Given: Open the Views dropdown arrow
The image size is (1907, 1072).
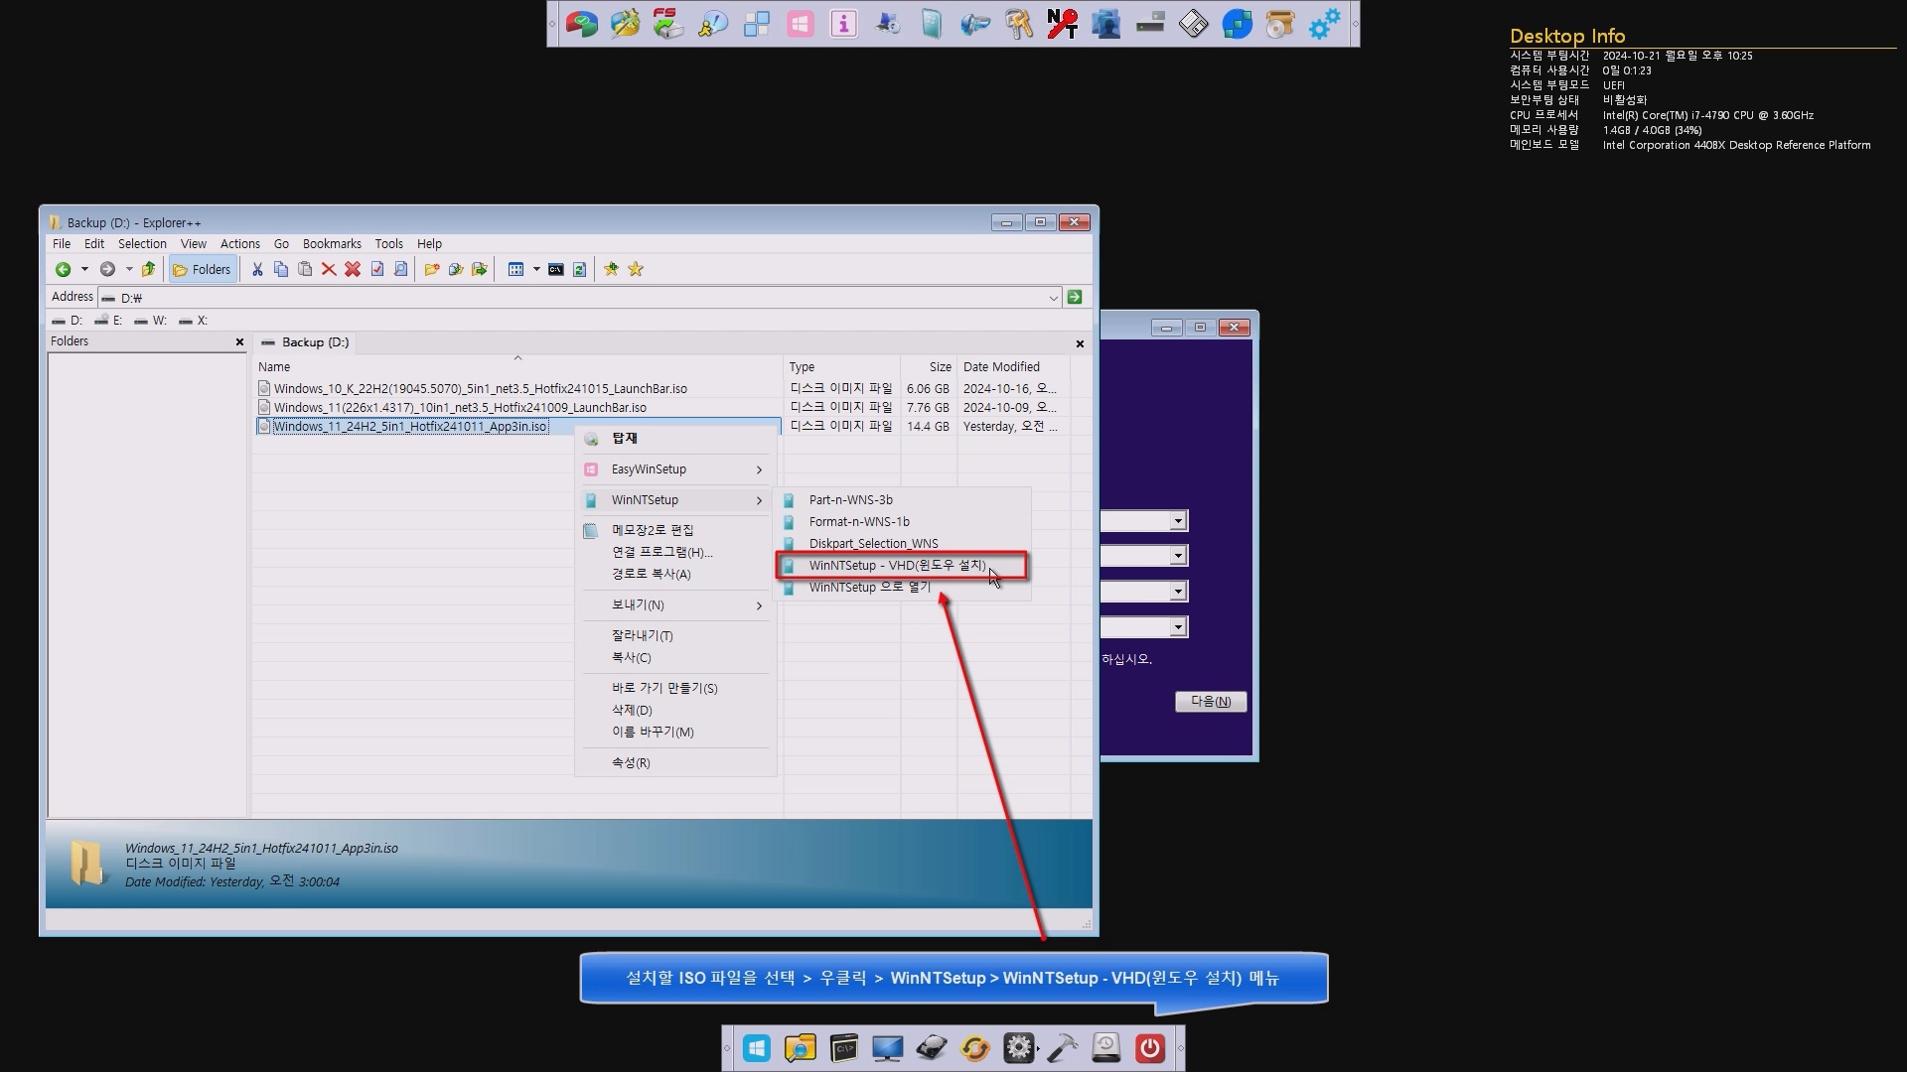Looking at the screenshot, I should (536, 269).
